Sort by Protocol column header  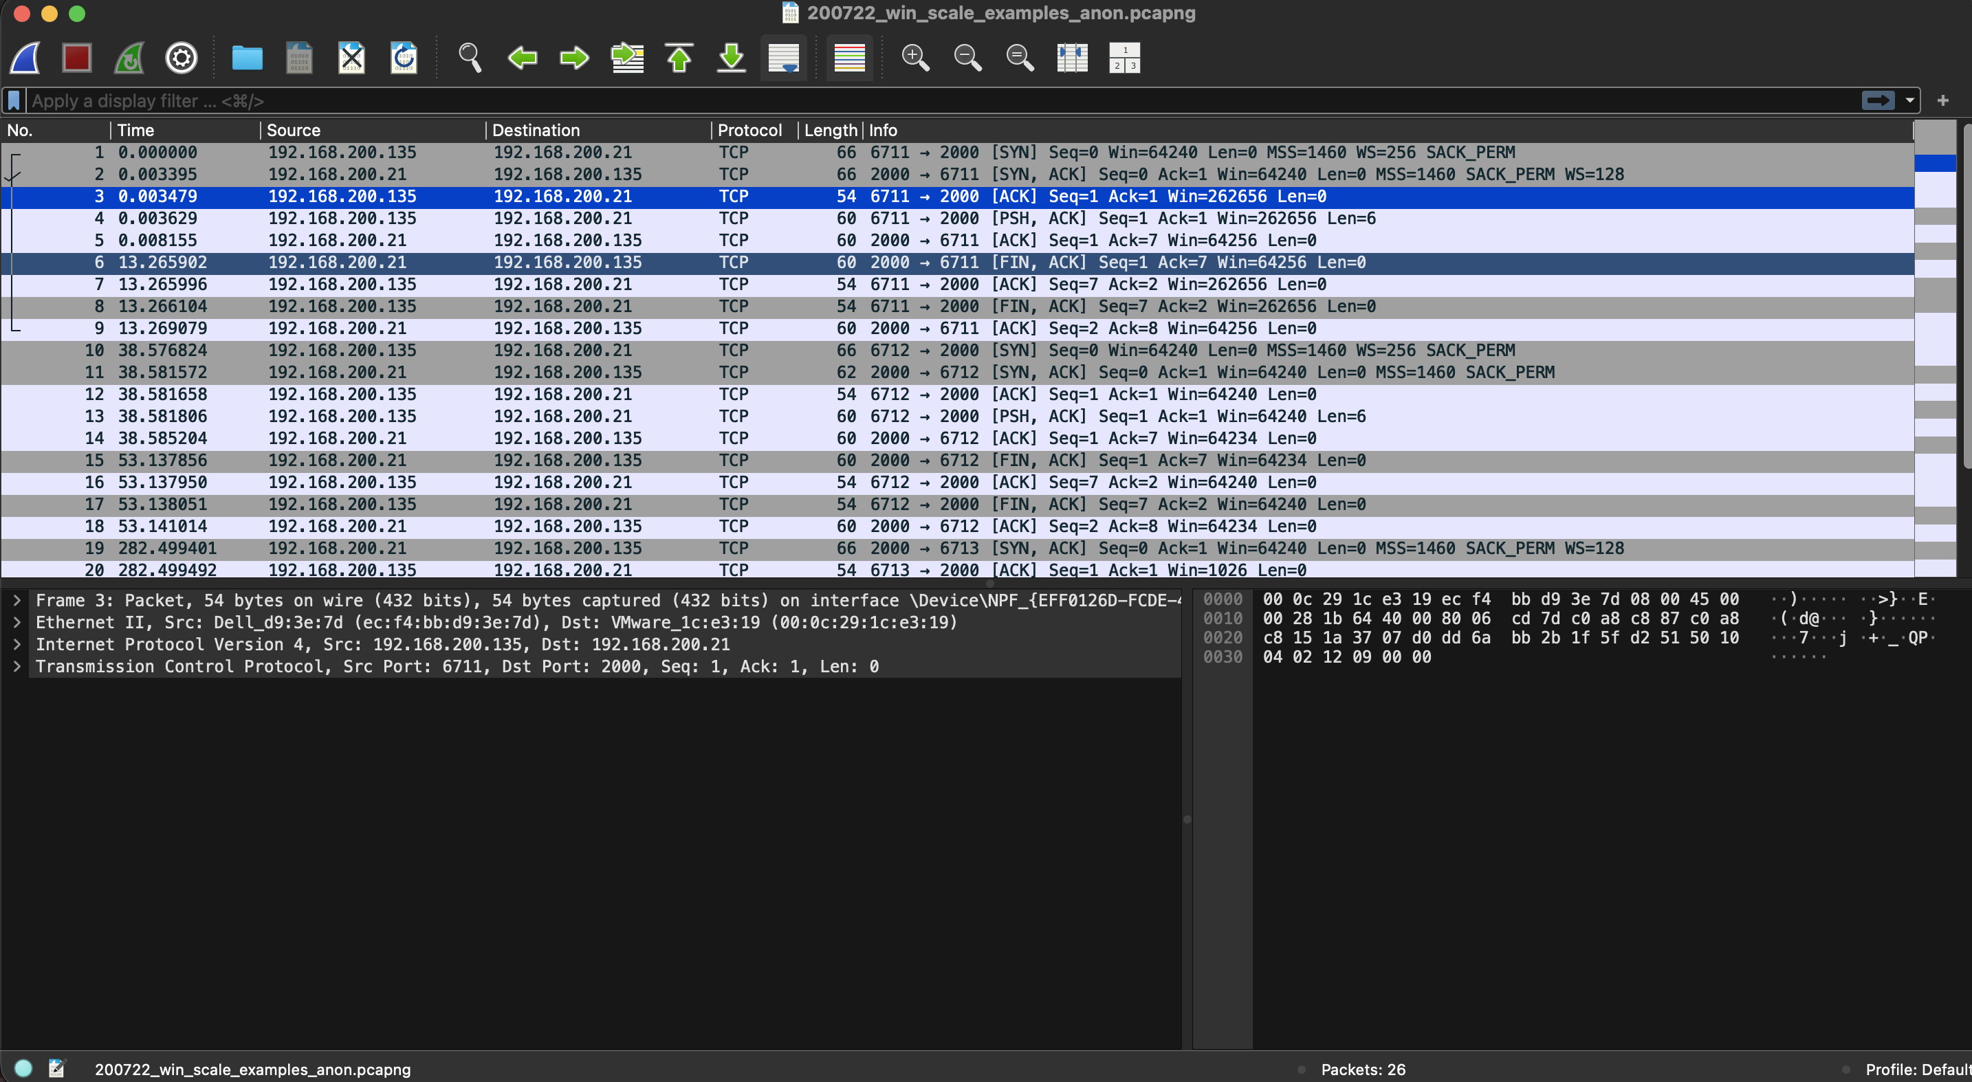[754, 130]
